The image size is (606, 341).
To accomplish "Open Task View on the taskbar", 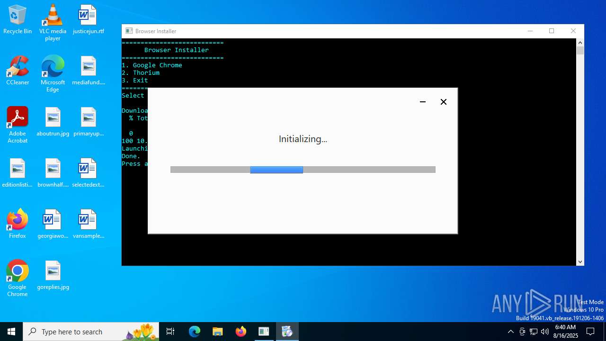I will [x=170, y=332].
